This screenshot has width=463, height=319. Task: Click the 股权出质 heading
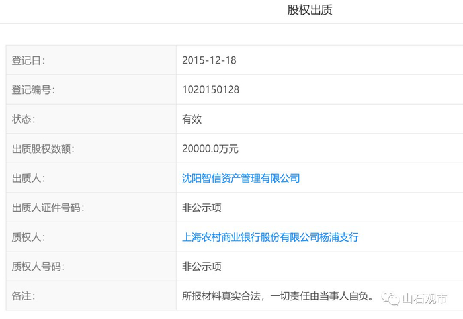pos(310,10)
